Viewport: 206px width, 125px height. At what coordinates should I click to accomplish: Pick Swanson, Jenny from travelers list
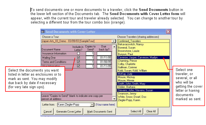tap(127, 93)
